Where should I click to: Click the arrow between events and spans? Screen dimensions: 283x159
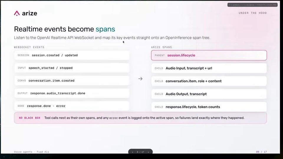point(140,79)
